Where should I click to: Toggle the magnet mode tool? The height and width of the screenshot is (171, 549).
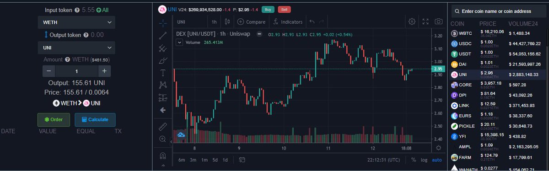coord(163,155)
